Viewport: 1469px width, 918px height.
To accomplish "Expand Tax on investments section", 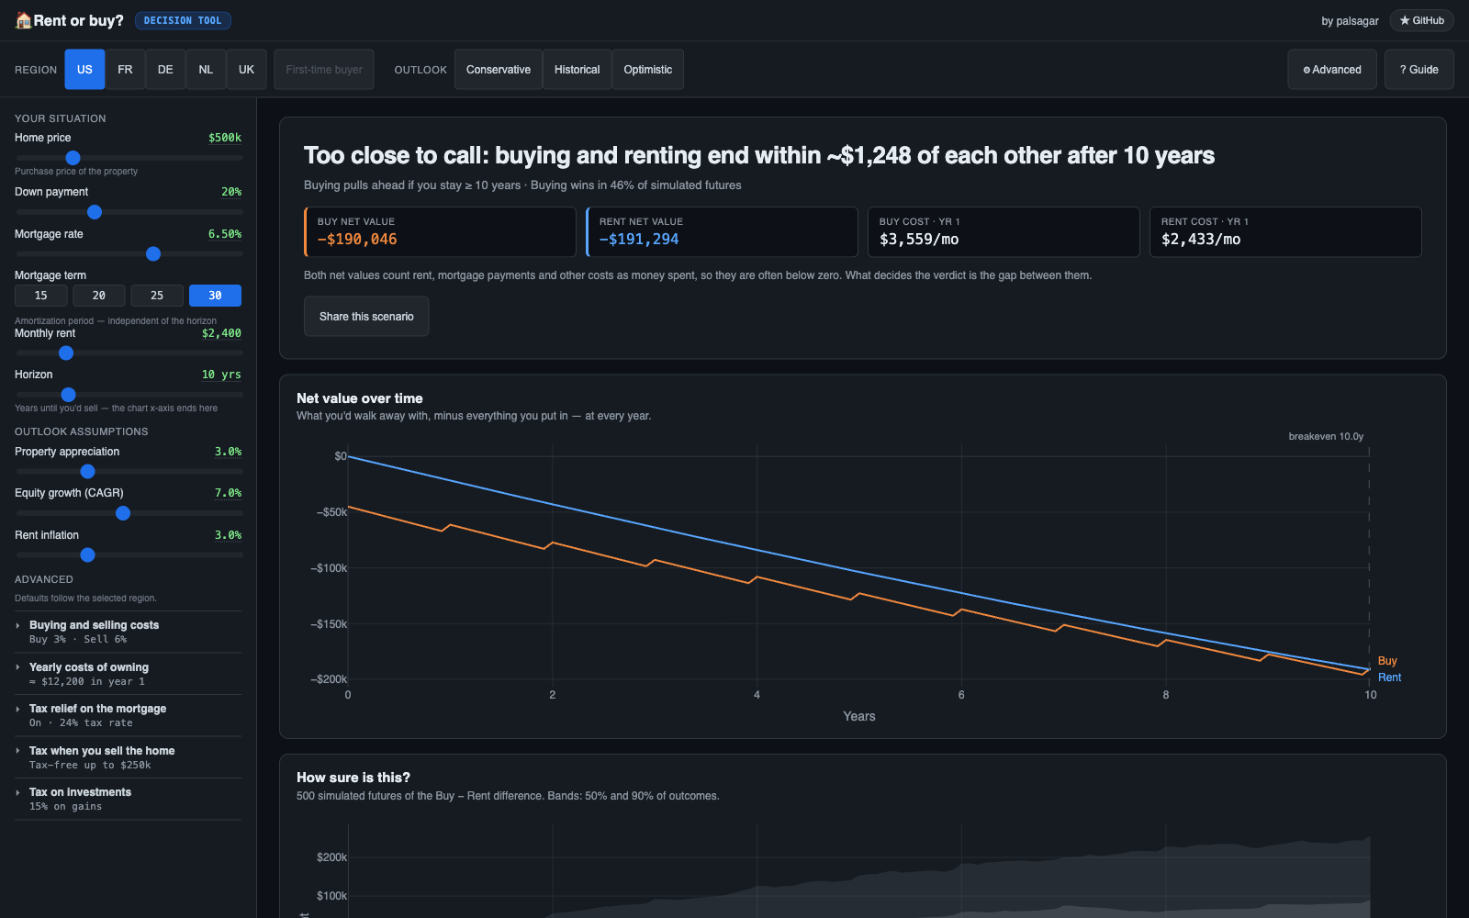I will tap(129, 799).
